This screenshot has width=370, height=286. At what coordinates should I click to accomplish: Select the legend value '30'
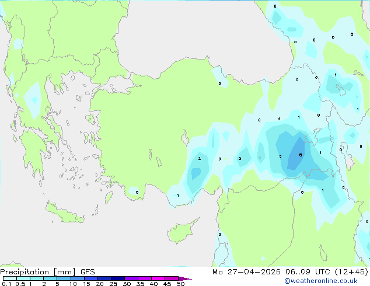click(127, 284)
